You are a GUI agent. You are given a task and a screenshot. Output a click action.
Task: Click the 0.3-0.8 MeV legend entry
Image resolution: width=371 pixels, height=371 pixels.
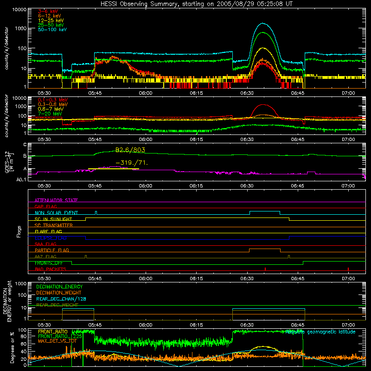[x=53, y=104]
